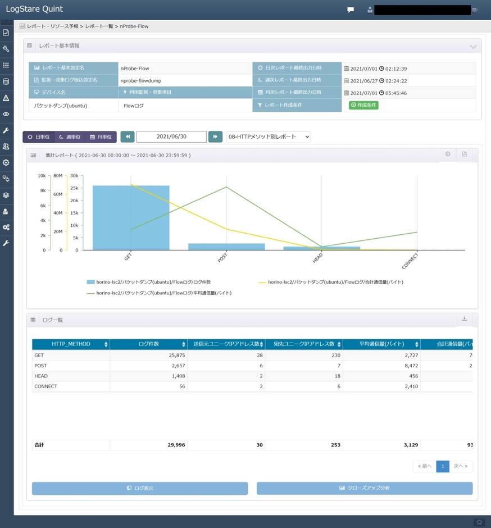Sort table by HTTP_METHOD column
The height and width of the screenshot is (528, 491).
click(71, 344)
